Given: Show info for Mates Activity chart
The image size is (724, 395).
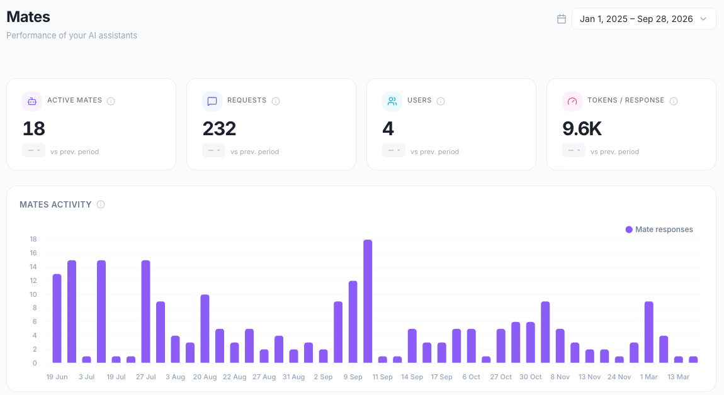Looking at the screenshot, I should click(101, 204).
